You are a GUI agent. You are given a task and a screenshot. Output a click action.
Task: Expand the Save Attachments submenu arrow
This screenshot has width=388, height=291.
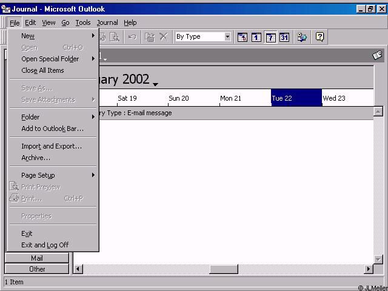click(93, 99)
